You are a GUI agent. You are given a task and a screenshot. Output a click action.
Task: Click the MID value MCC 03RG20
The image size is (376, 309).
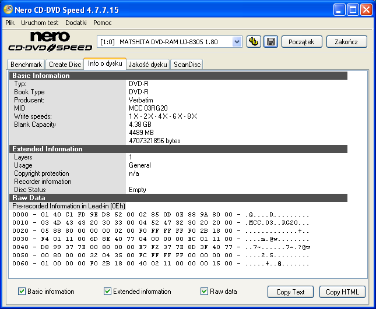point(148,108)
